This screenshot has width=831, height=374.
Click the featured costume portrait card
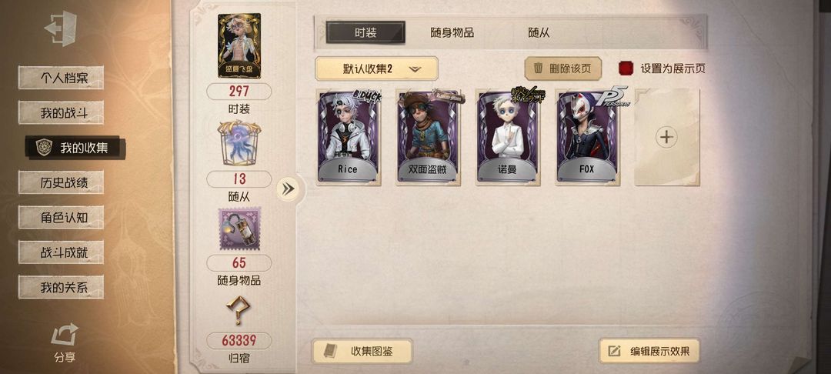click(239, 46)
